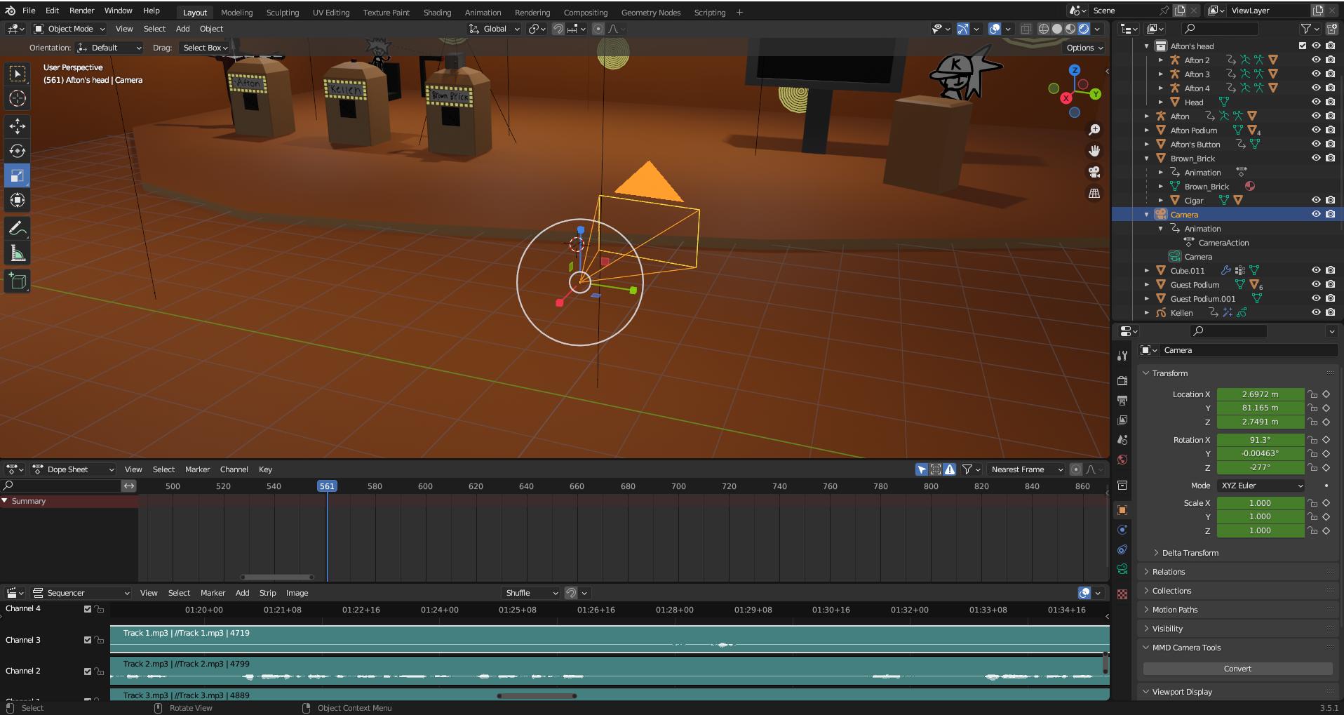Screen dimensions: 1344x715
Task: Select rendered viewport shading mode
Action: (x=1084, y=29)
